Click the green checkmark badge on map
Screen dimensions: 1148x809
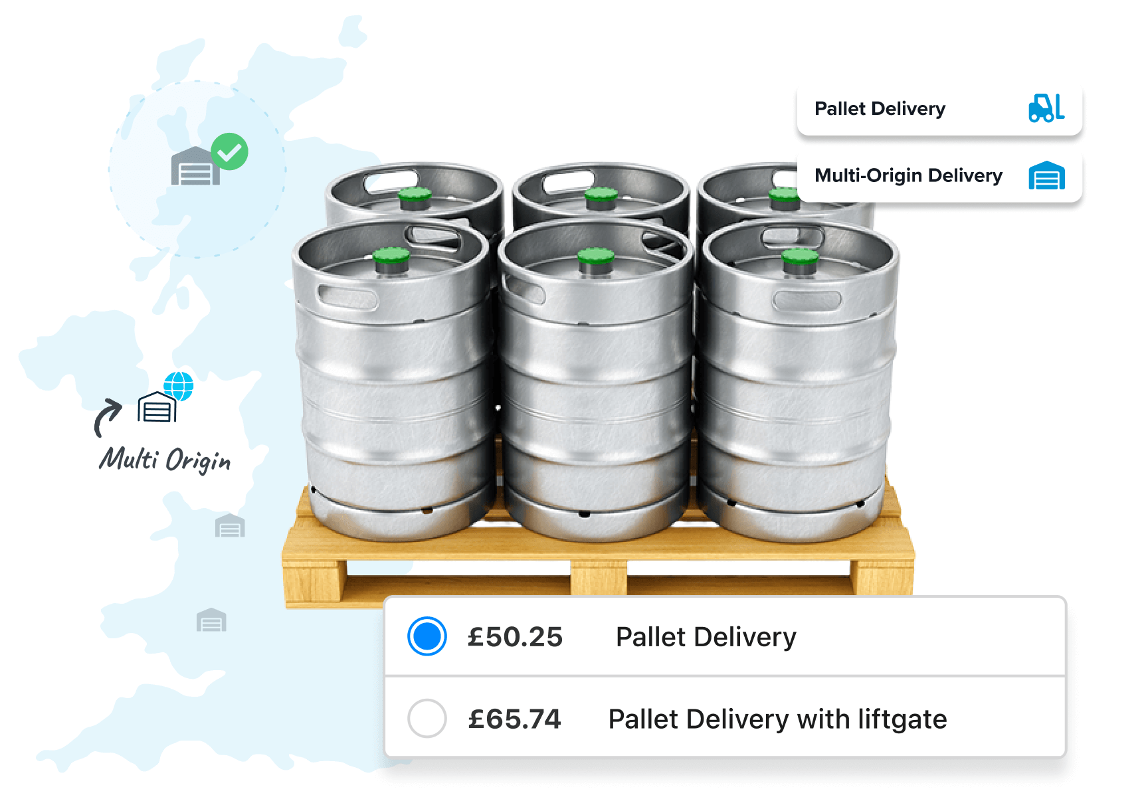click(x=230, y=151)
